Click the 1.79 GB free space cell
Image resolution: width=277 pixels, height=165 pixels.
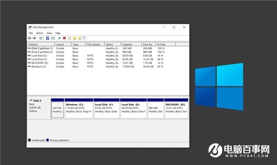tap(148, 63)
